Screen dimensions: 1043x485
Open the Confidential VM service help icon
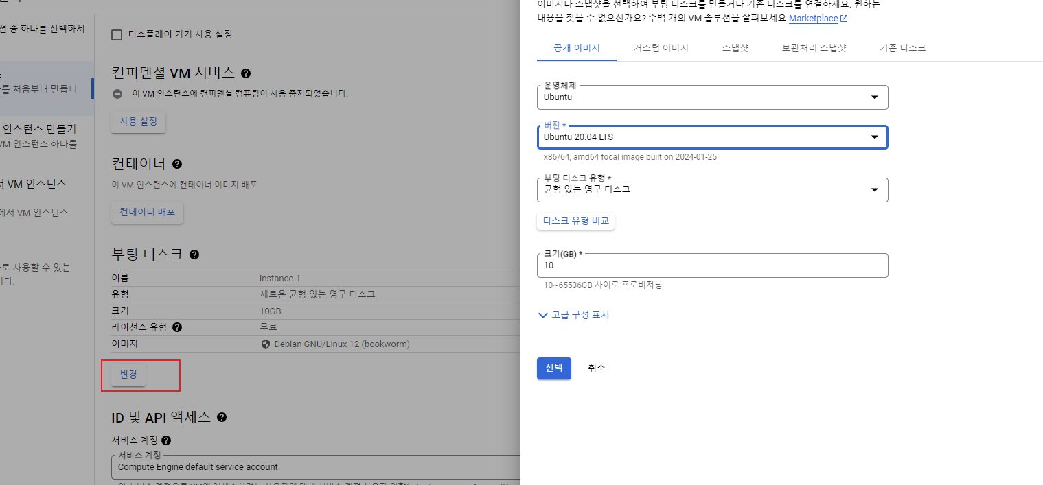pyautogui.click(x=246, y=73)
